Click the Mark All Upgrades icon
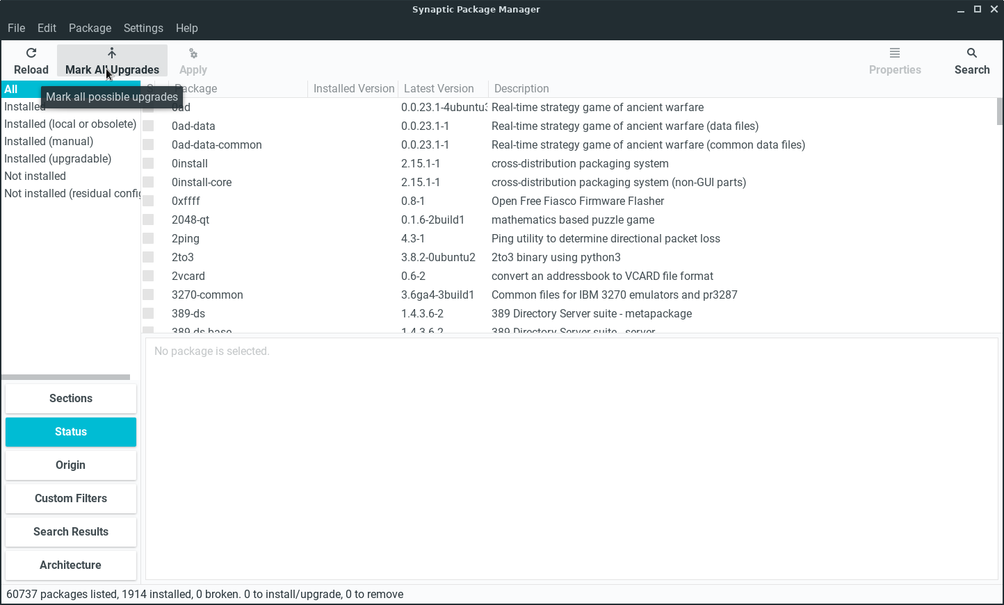The width and height of the screenshot is (1004, 605). 112,53
